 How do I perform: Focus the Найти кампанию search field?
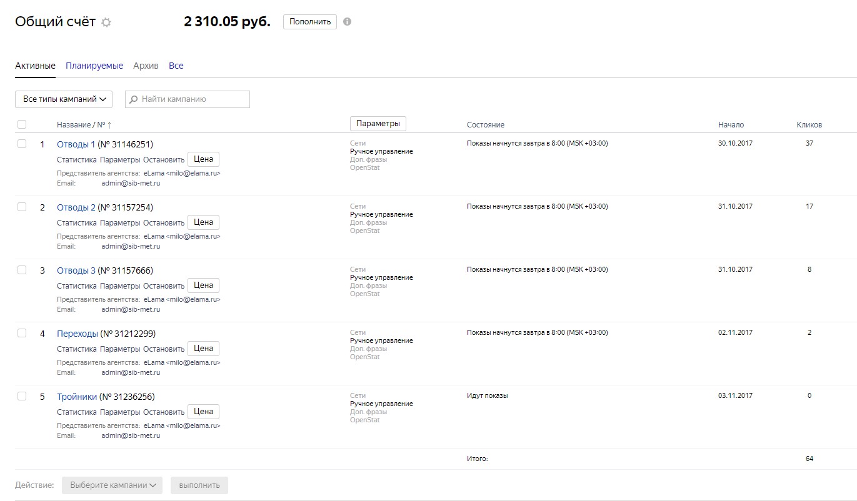pyautogui.click(x=188, y=99)
